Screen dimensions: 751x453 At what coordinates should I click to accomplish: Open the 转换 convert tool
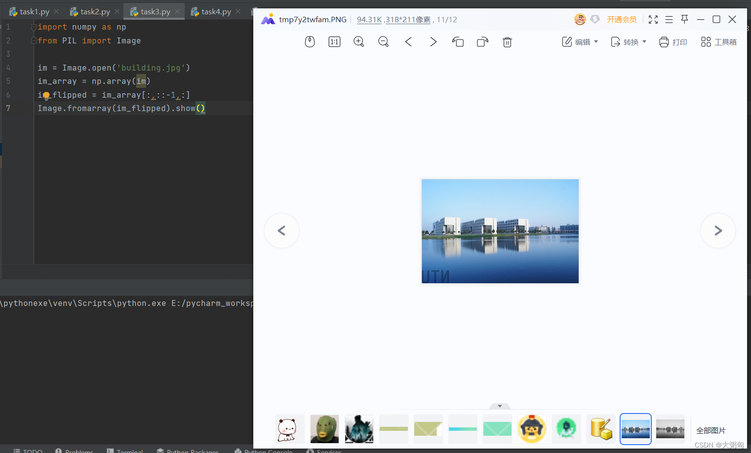click(x=625, y=42)
